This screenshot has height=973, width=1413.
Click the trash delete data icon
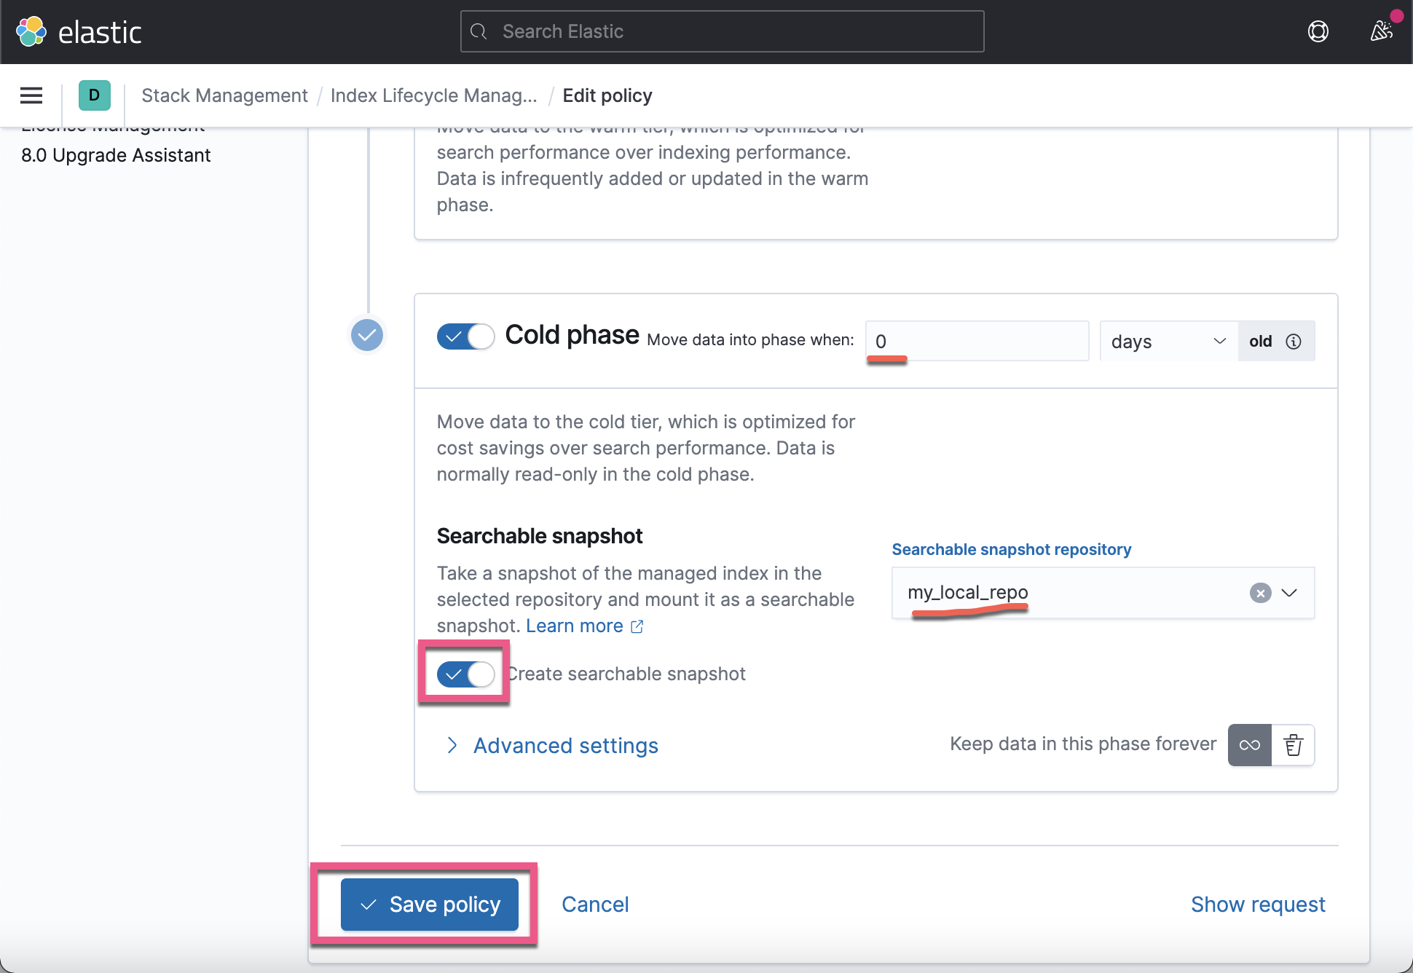point(1293,745)
